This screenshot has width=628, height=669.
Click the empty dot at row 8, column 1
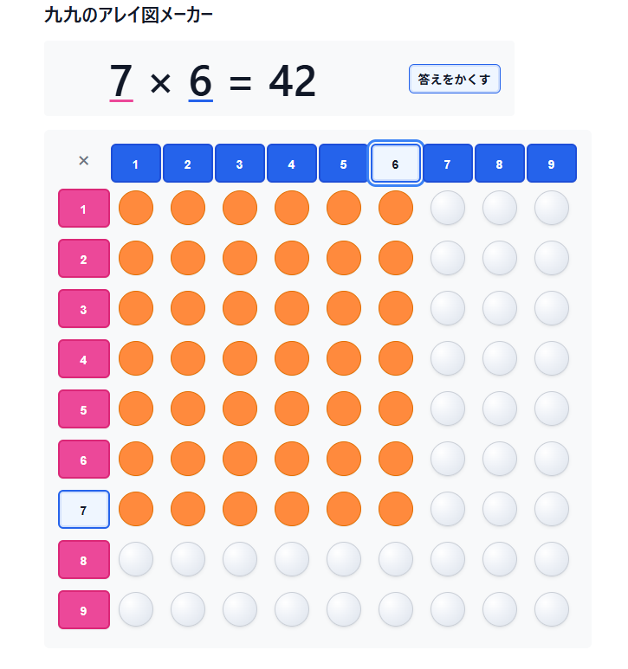point(136,560)
